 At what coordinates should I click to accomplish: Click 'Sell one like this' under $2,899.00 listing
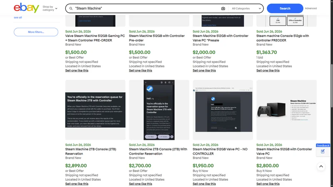tap(77, 184)
